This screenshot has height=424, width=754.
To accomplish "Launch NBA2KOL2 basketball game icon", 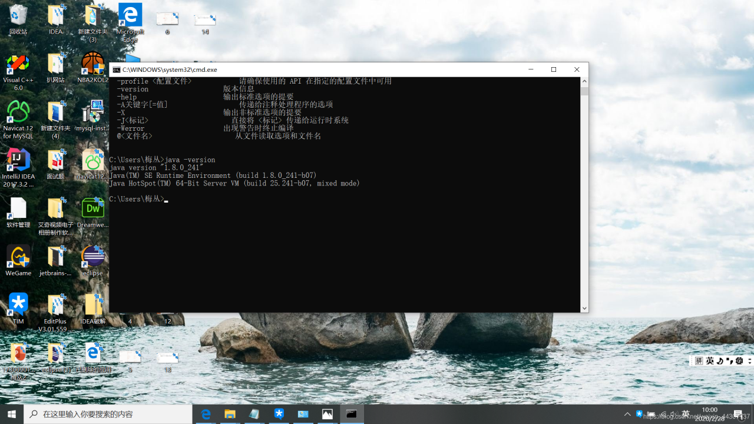I will click(x=92, y=68).
